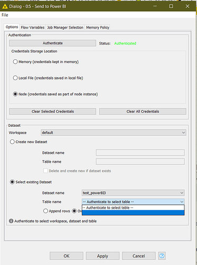Click the info icon beside authenticate message
Image resolution: width=197 pixels, height=265 pixels.
pos(11,221)
